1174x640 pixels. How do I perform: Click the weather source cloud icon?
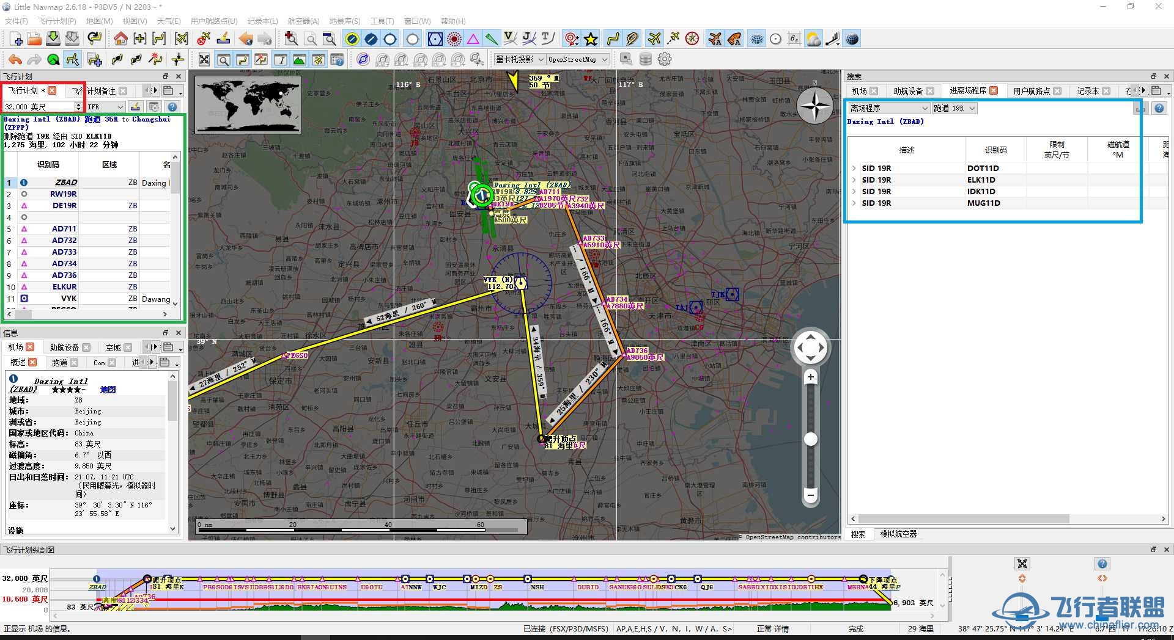813,39
